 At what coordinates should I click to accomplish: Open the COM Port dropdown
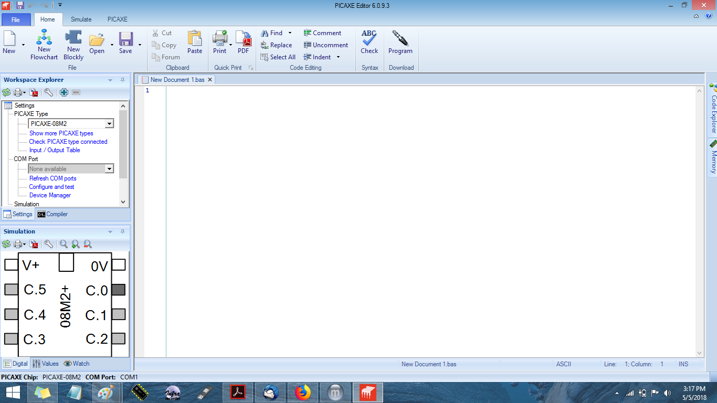109,169
